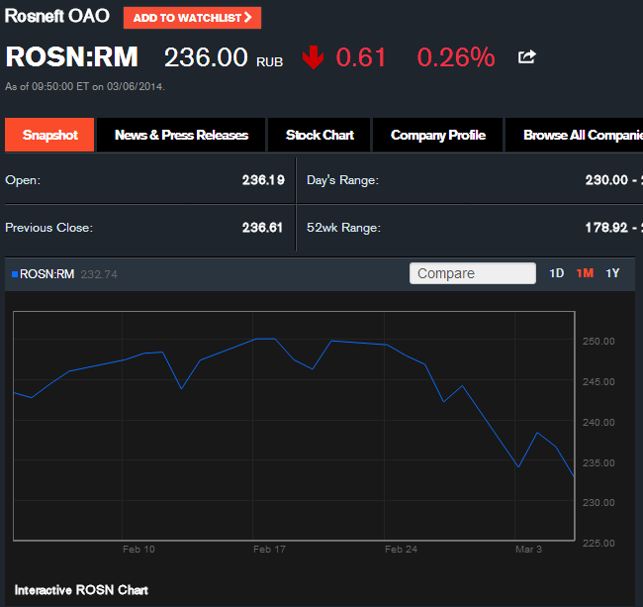Click the Feb 17 date label on chart
643x607 pixels.
coord(269,549)
